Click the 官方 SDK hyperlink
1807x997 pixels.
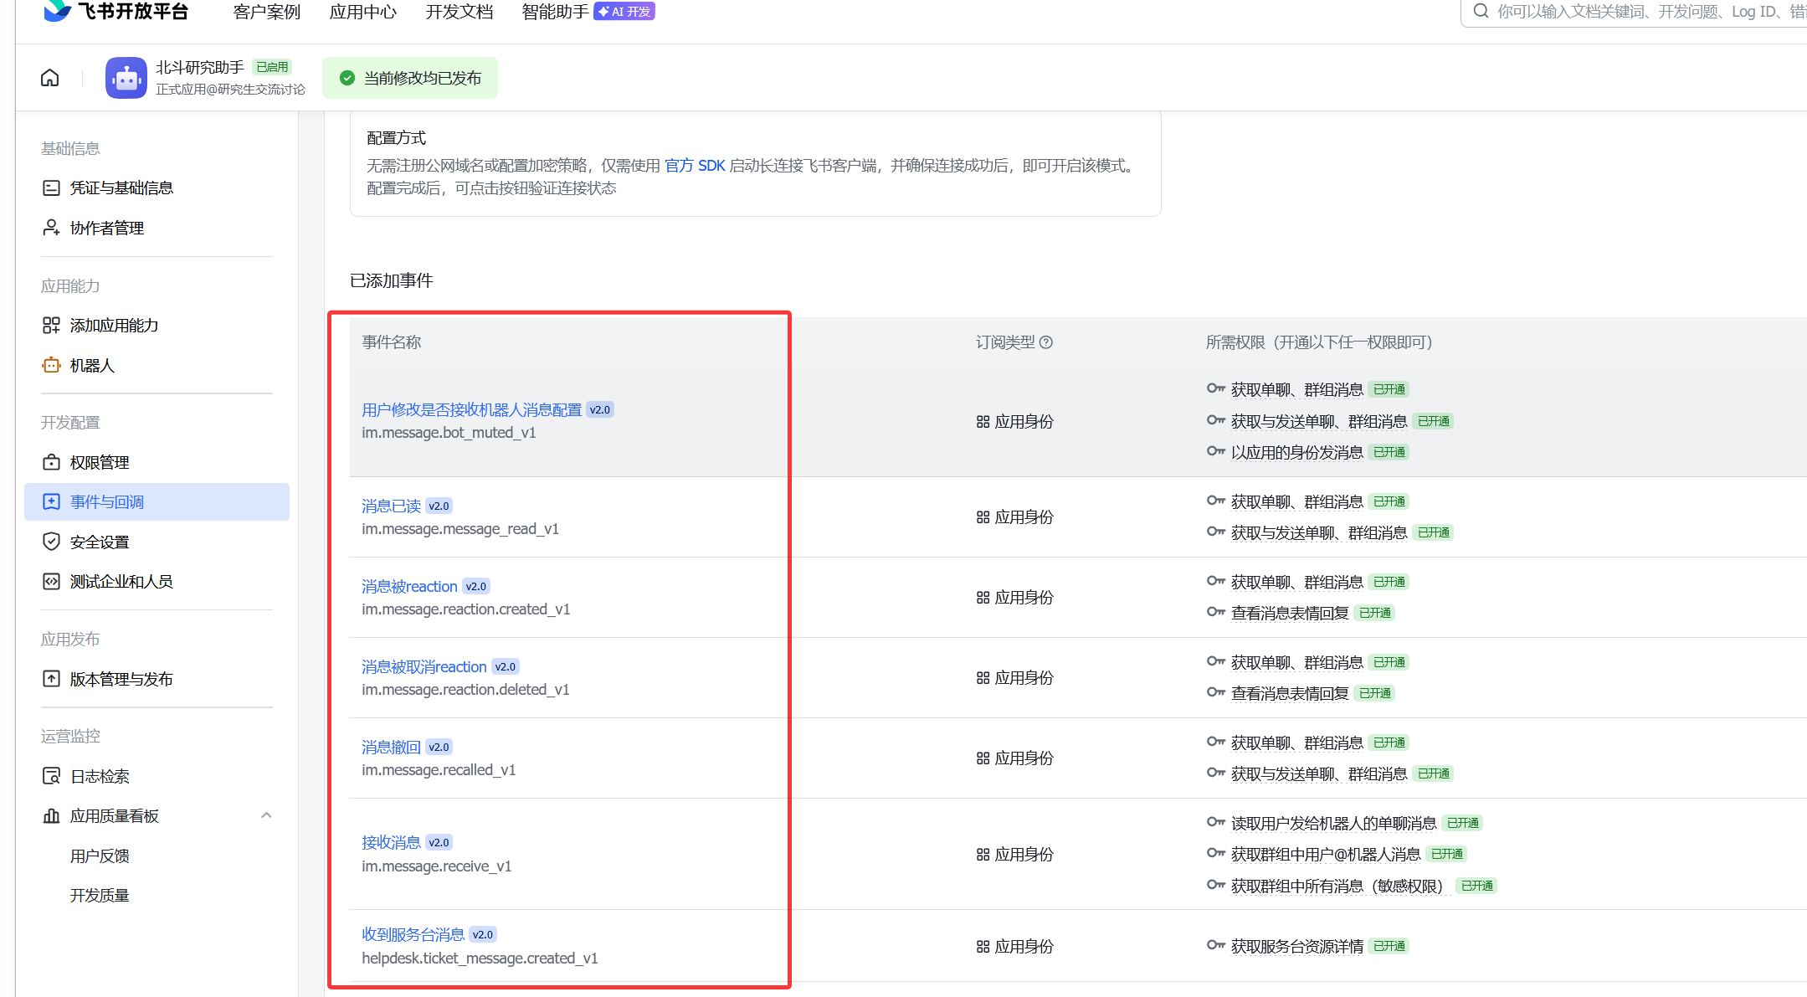pyautogui.click(x=695, y=166)
